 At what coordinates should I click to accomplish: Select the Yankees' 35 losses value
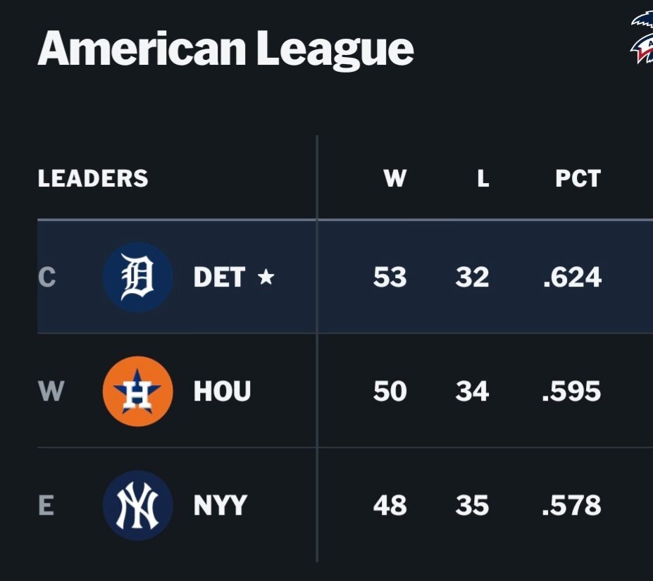472,505
